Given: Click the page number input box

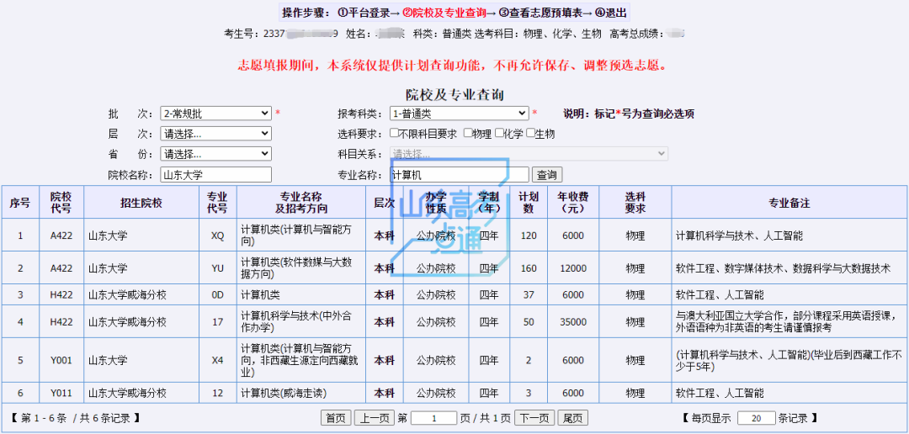Looking at the screenshot, I should (x=433, y=418).
